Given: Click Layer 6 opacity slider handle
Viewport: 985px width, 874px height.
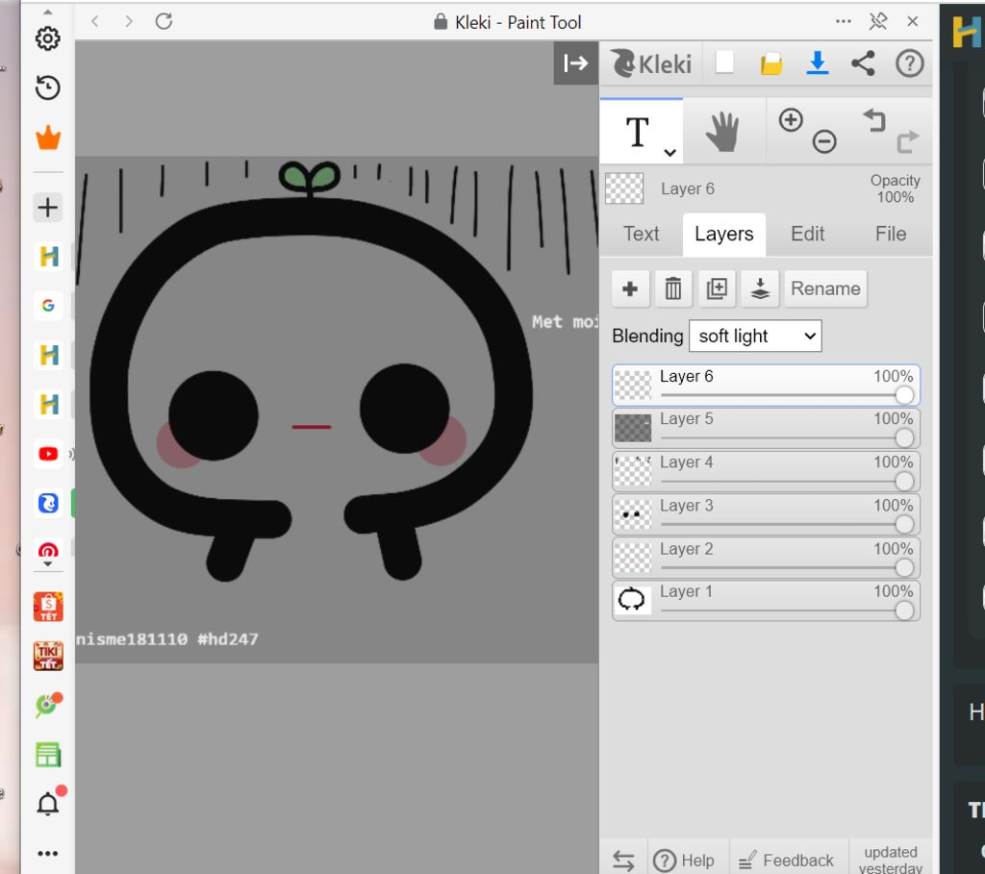Looking at the screenshot, I should coord(904,395).
